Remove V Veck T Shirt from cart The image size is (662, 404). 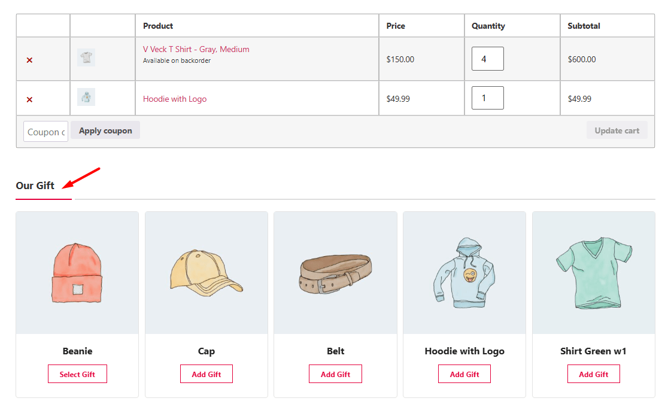click(x=29, y=60)
